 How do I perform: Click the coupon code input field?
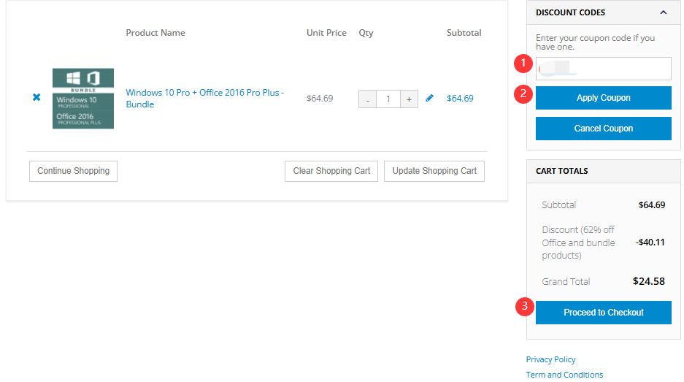[x=603, y=69]
